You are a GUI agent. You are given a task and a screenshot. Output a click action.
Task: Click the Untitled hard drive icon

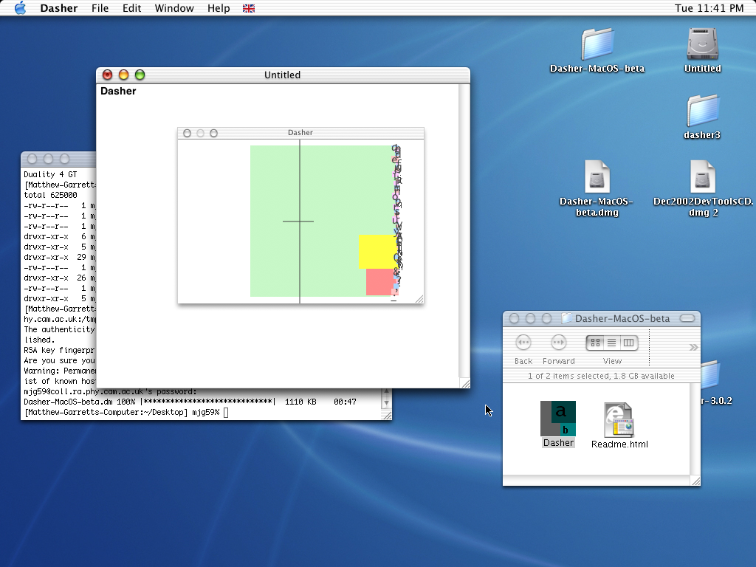point(702,44)
